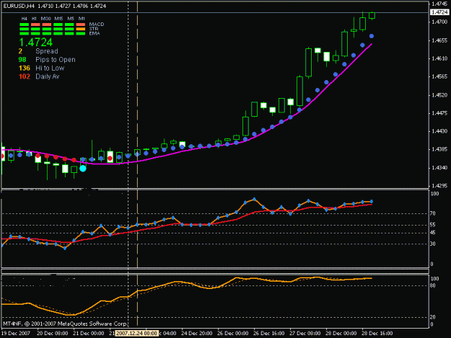Click the 26 Dec 00:00 time axis label

tap(232, 334)
